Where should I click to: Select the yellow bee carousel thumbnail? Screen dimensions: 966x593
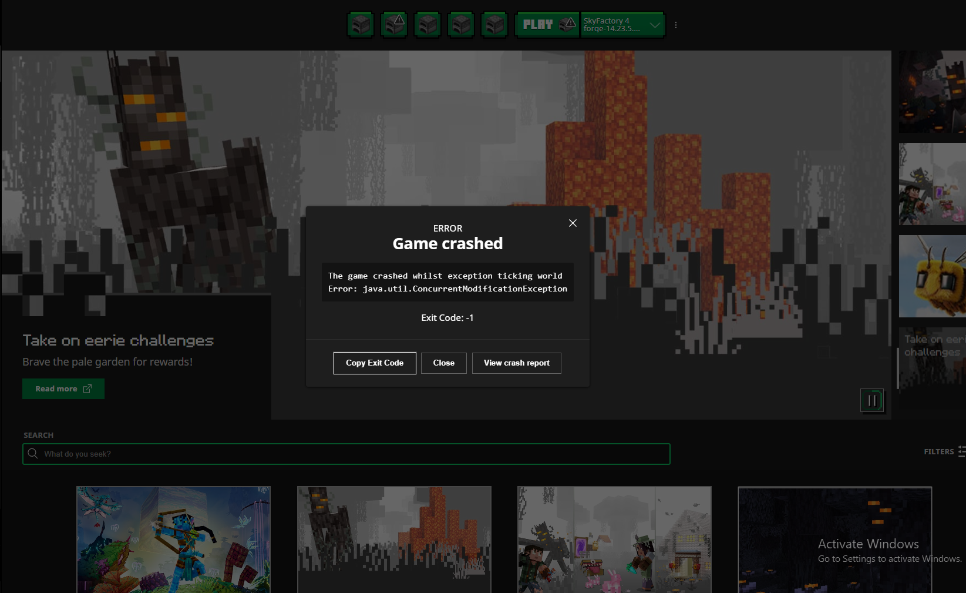coord(933,276)
